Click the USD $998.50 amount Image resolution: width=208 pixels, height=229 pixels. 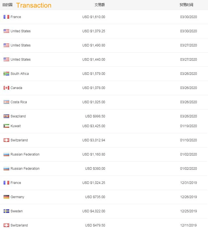coord(95,116)
